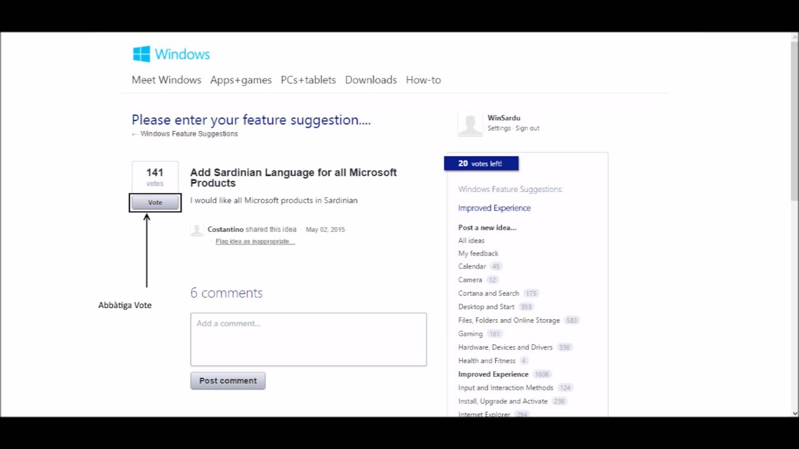Screen dimensions: 799x449
Task: Click the 20 votes left badge
Action: coord(481,163)
